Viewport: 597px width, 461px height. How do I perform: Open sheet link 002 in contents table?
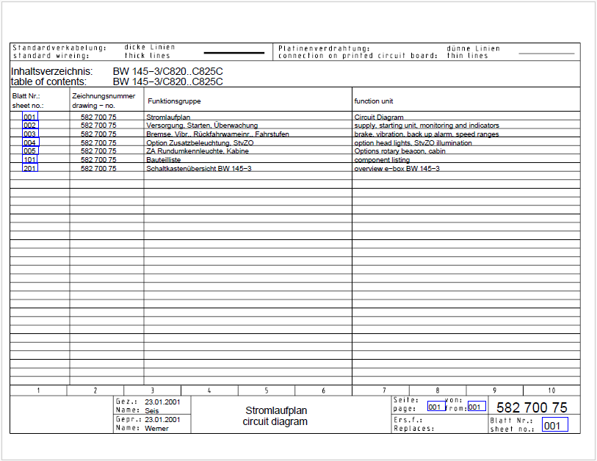pos(30,126)
